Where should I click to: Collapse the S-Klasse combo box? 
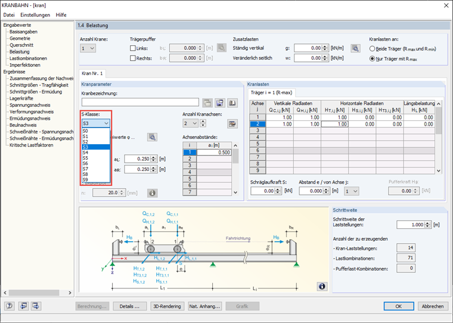106,123
